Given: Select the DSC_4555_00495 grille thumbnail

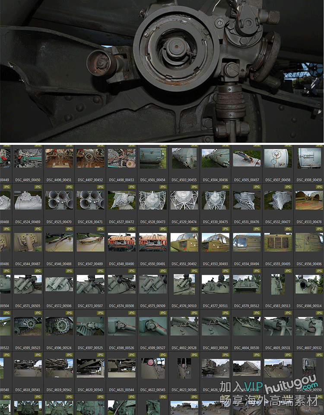Looking at the screenshot, I should [278, 242].
